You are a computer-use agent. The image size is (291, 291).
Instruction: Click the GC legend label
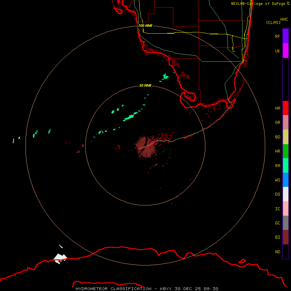click(x=277, y=223)
